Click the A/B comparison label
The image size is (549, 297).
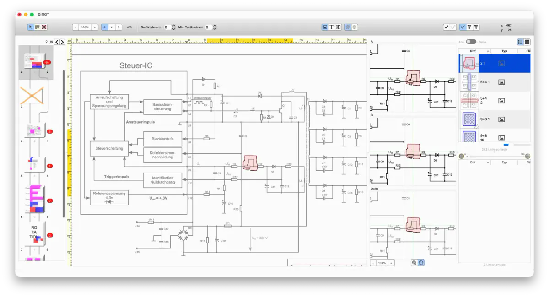(129, 27)
